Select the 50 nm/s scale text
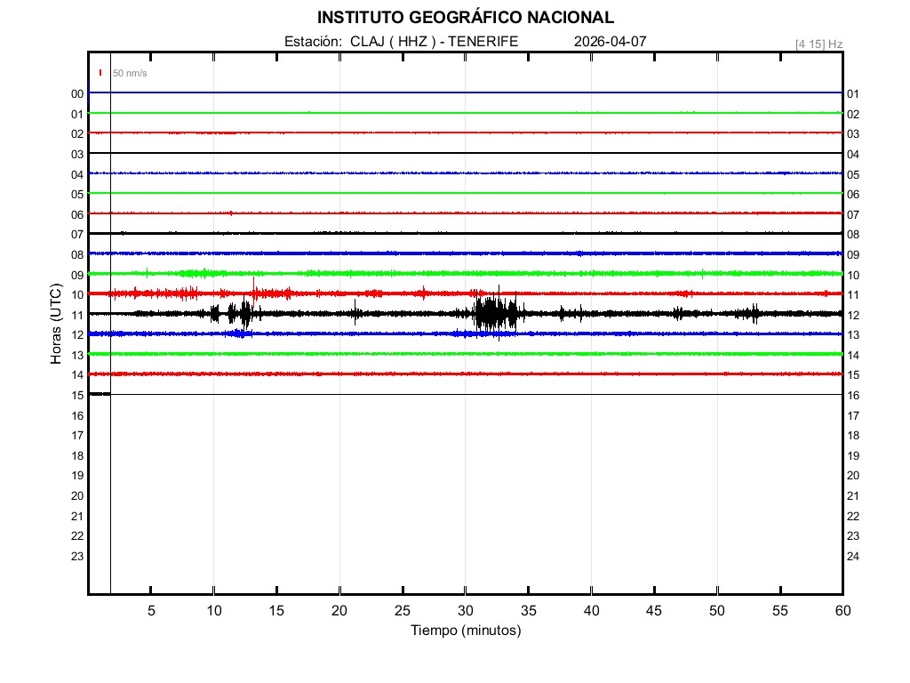Viewport: 910px width, 683px height. 130,73
